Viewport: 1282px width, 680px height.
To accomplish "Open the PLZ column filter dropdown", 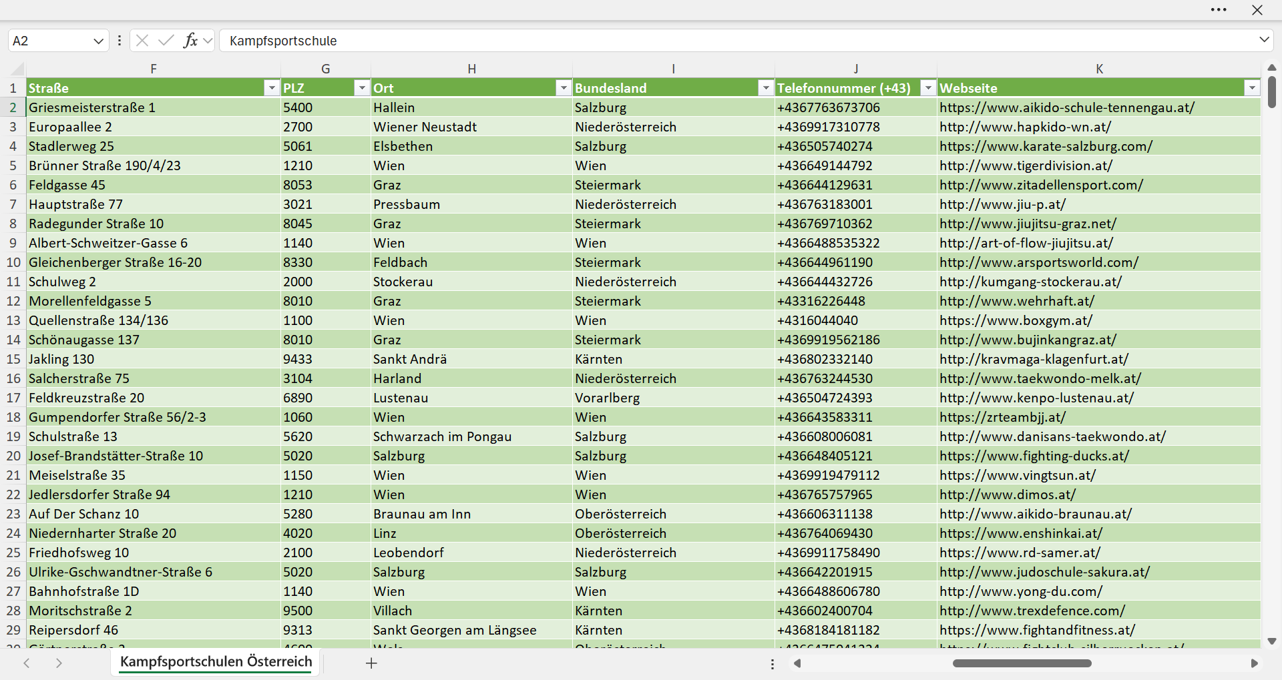I will coord(361,88).
